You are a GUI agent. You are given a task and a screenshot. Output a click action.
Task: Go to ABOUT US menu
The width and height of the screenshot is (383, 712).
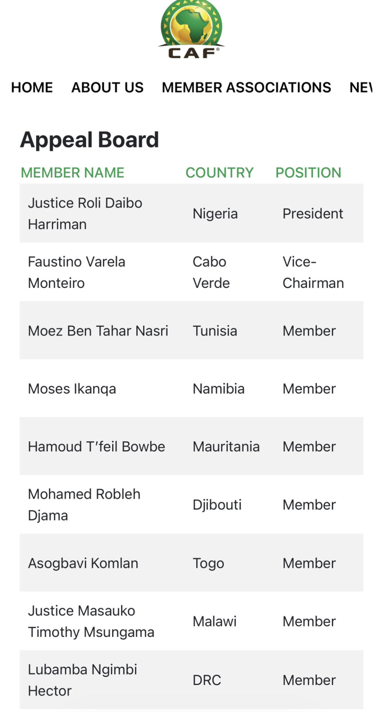pos(107,87)
